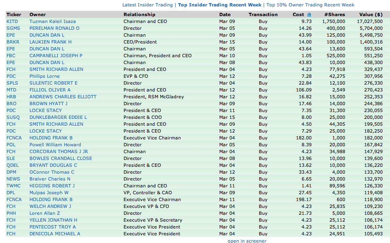
Task: Click owner LAUKIEN FRANK H
Action: 50,42
